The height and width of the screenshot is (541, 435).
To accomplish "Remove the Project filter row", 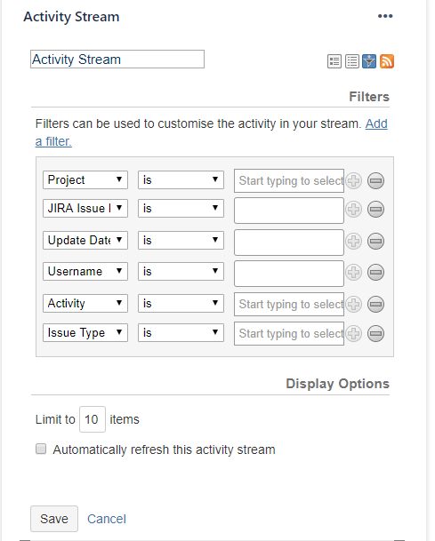I will [x=375, y=181].
